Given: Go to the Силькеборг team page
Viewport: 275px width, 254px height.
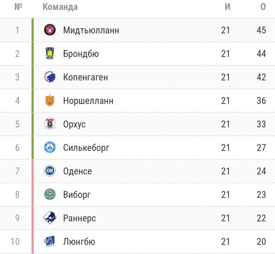Looking at the screenshot, I should 86,147.
